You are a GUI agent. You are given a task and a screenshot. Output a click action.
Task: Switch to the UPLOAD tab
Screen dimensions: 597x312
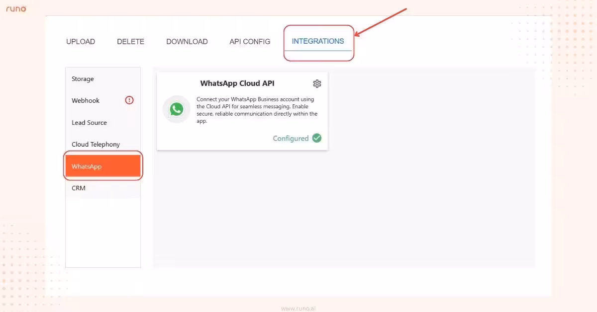tap(80, 42)
